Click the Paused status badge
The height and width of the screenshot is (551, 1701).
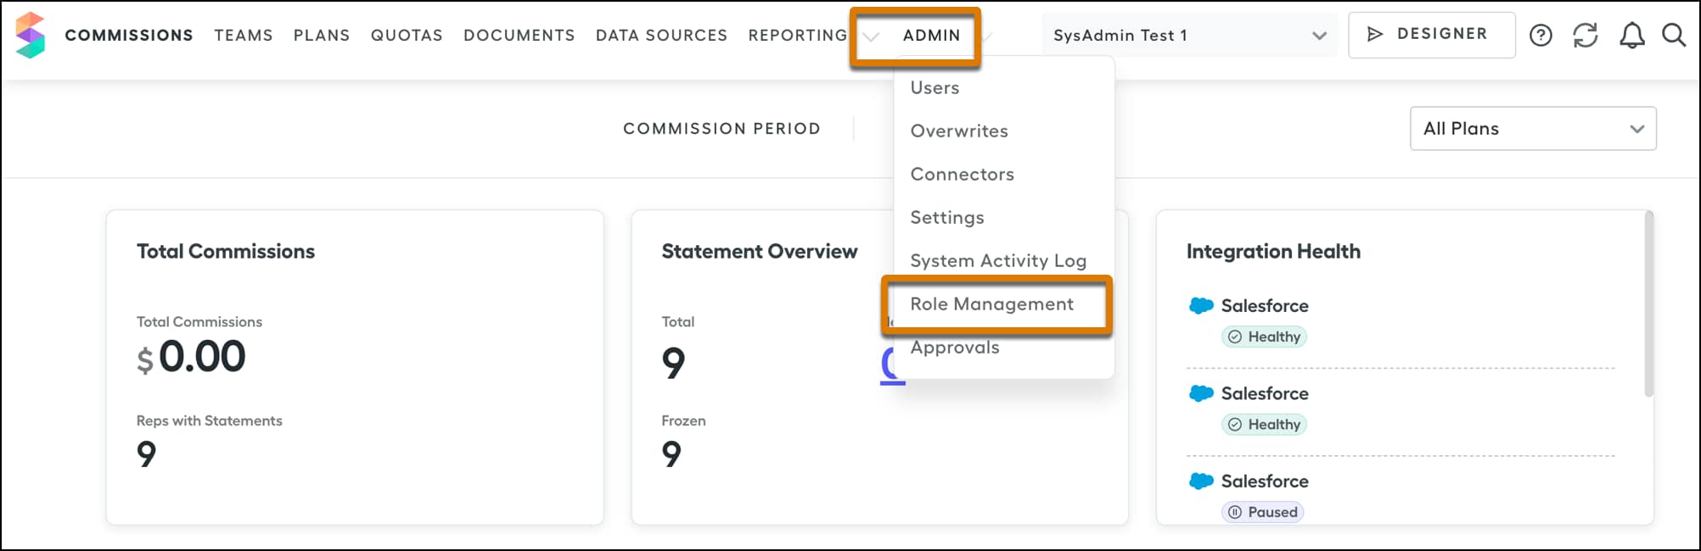(x=1262, y=512)
